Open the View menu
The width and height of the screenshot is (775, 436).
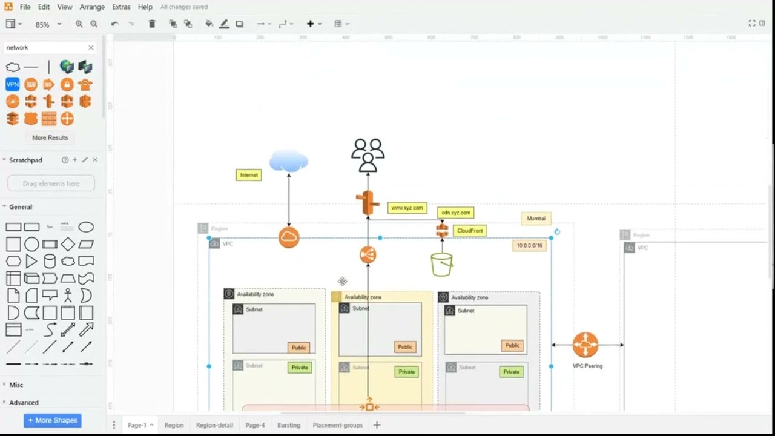point(65,7)
